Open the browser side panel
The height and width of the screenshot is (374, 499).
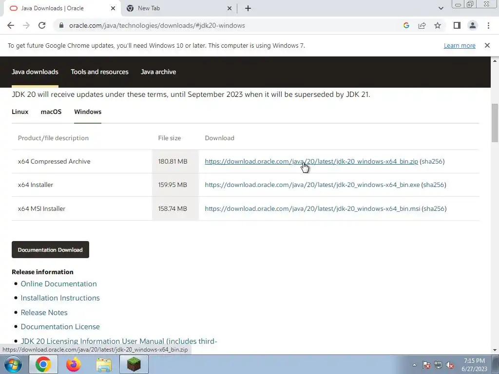click(x=457, y=25)
